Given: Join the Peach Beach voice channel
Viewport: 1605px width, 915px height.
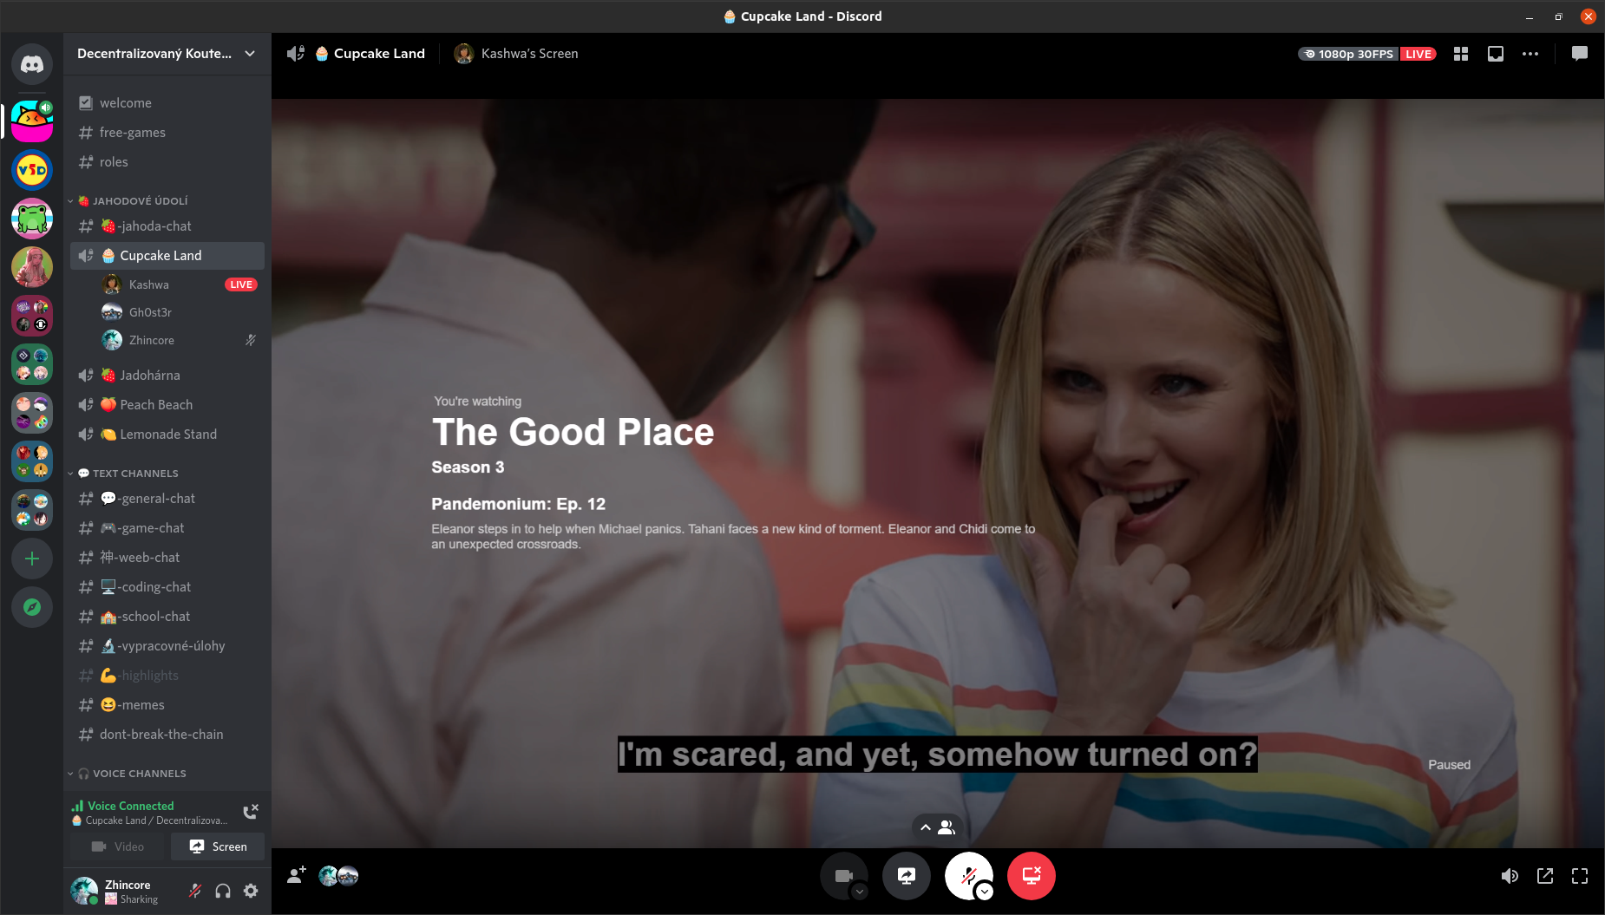Looking at the screenshot, I should click(156, 405).
